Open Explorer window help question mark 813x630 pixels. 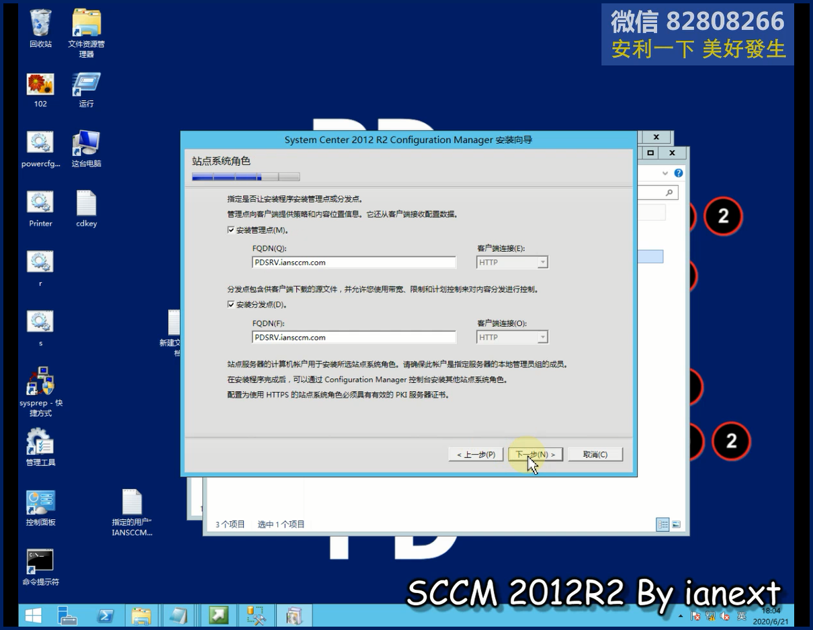click(679, 173)
